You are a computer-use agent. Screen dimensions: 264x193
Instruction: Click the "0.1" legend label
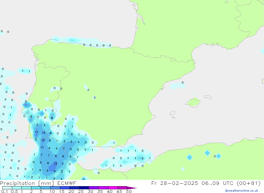pyautogui.click(x=4, y=191)
